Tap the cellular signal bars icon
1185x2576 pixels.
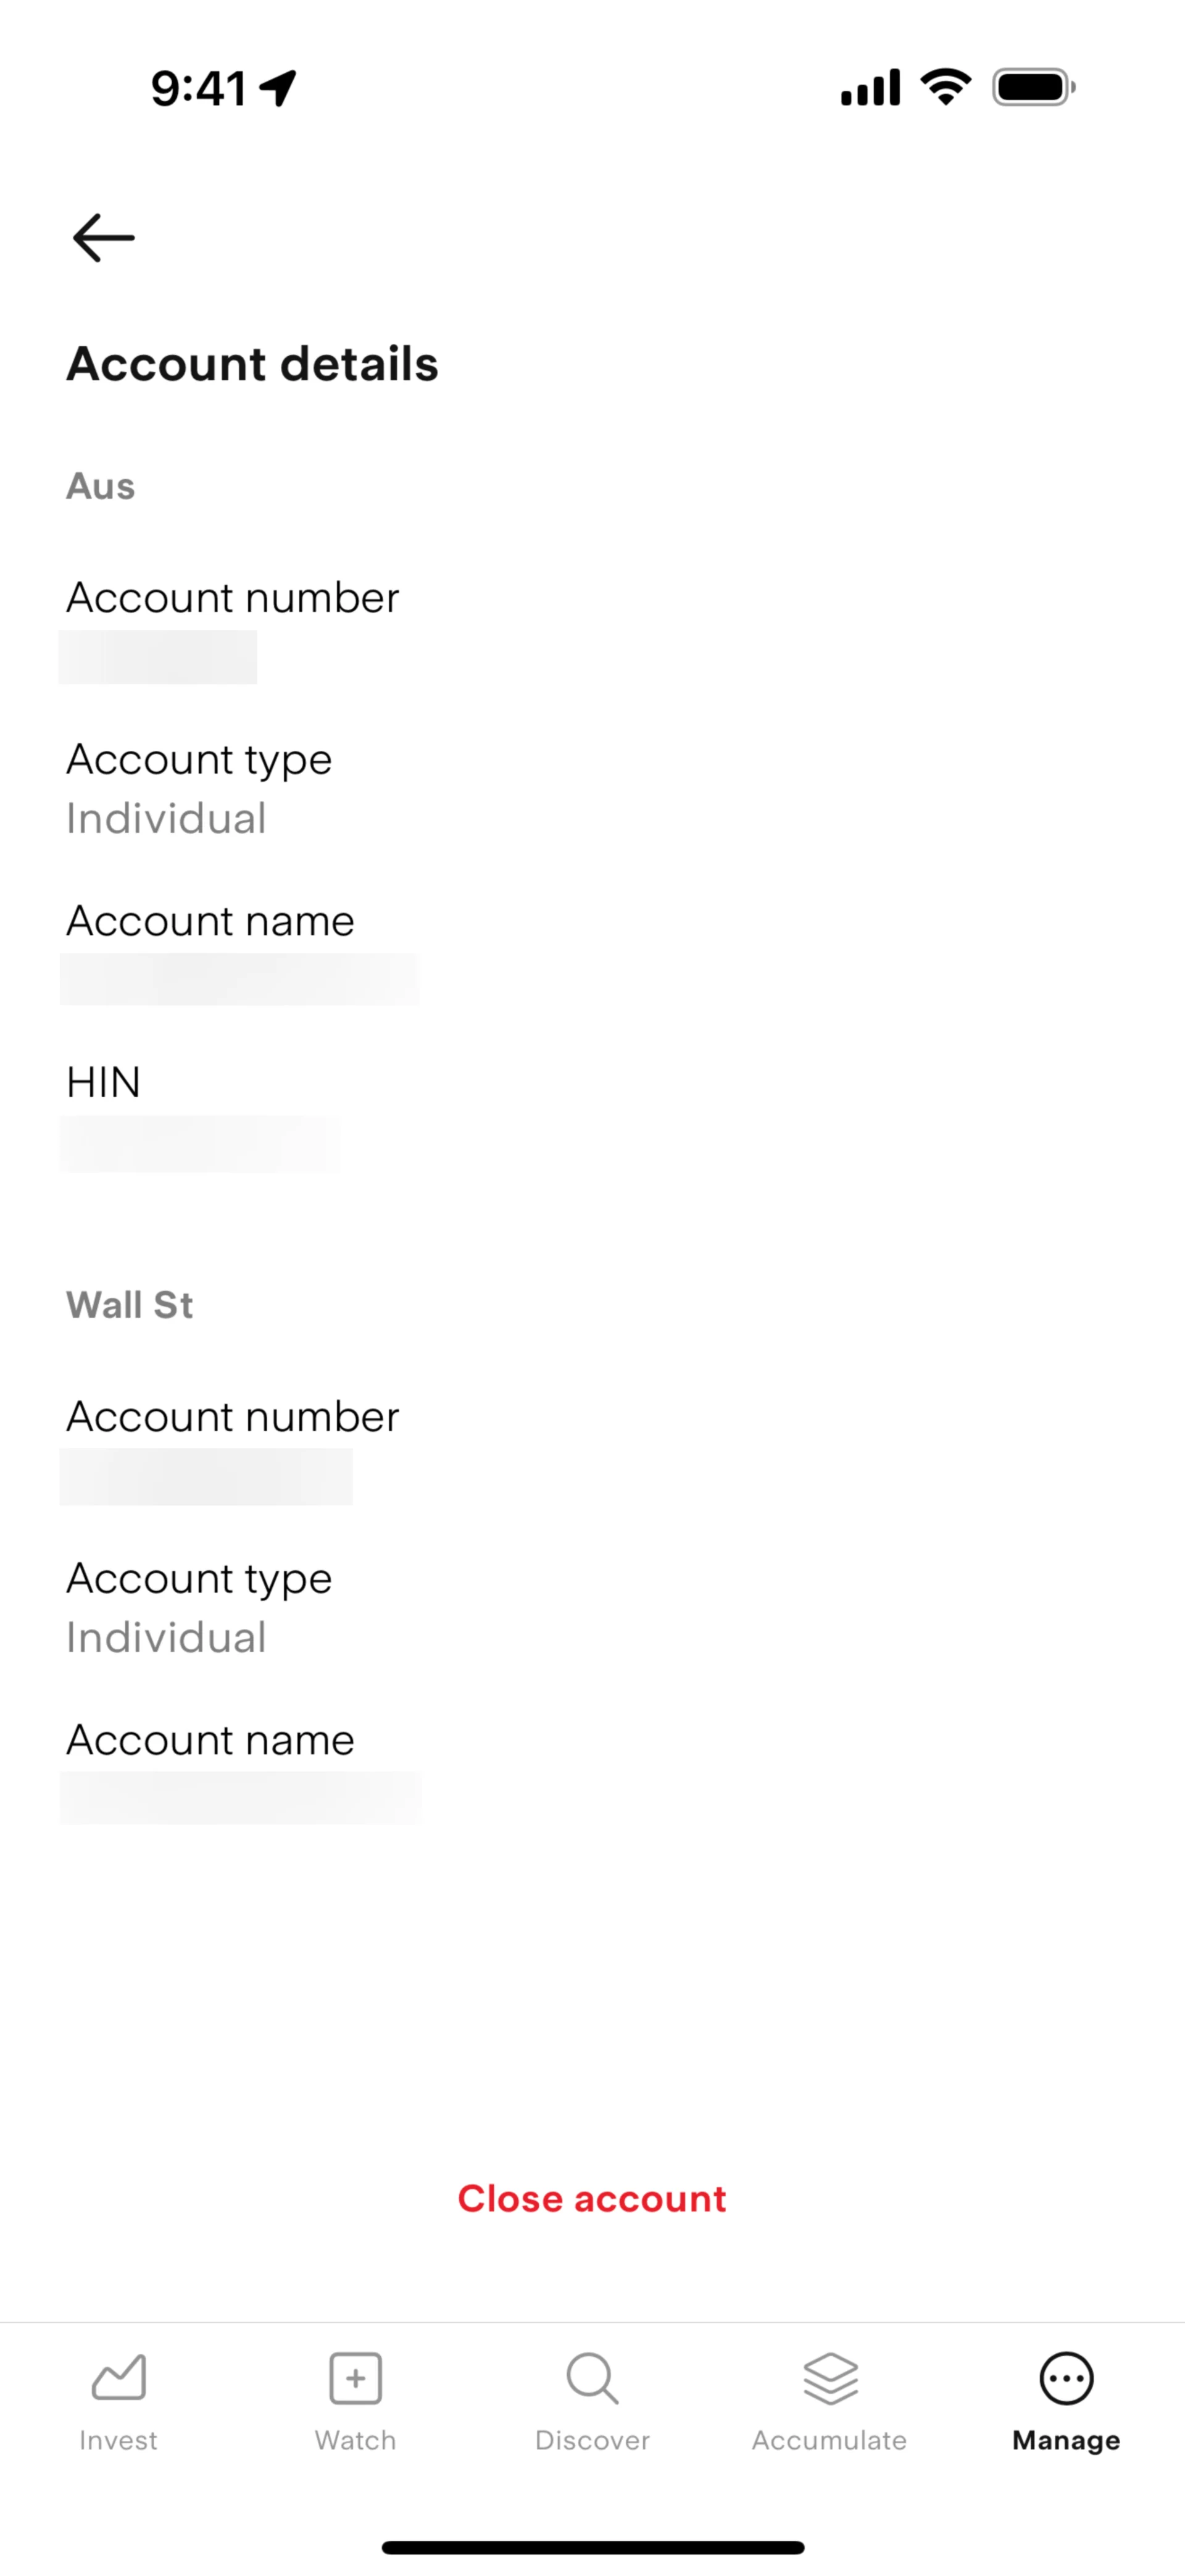(870, 88)
